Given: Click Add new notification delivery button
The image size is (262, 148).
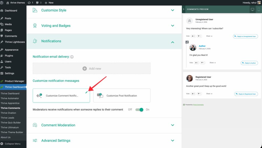Looking at the screenshot, I should 92,69.
